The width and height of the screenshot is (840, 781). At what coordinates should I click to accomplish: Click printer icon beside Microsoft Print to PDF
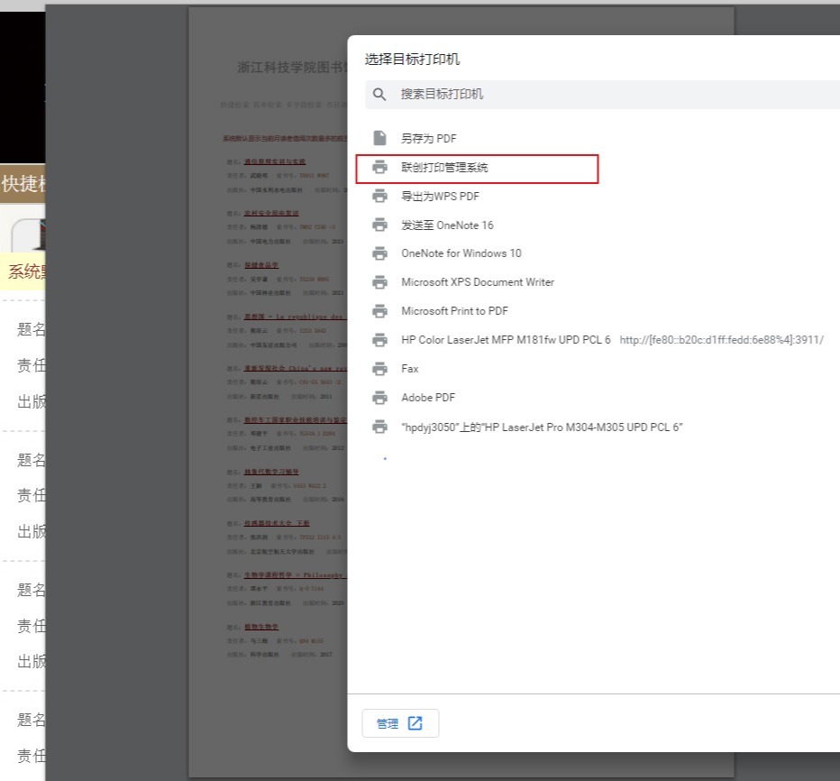pos(380,311)
